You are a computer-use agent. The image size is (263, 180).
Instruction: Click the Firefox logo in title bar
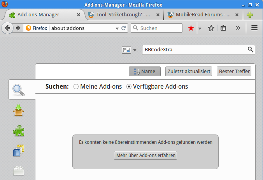tap(5, 4)
